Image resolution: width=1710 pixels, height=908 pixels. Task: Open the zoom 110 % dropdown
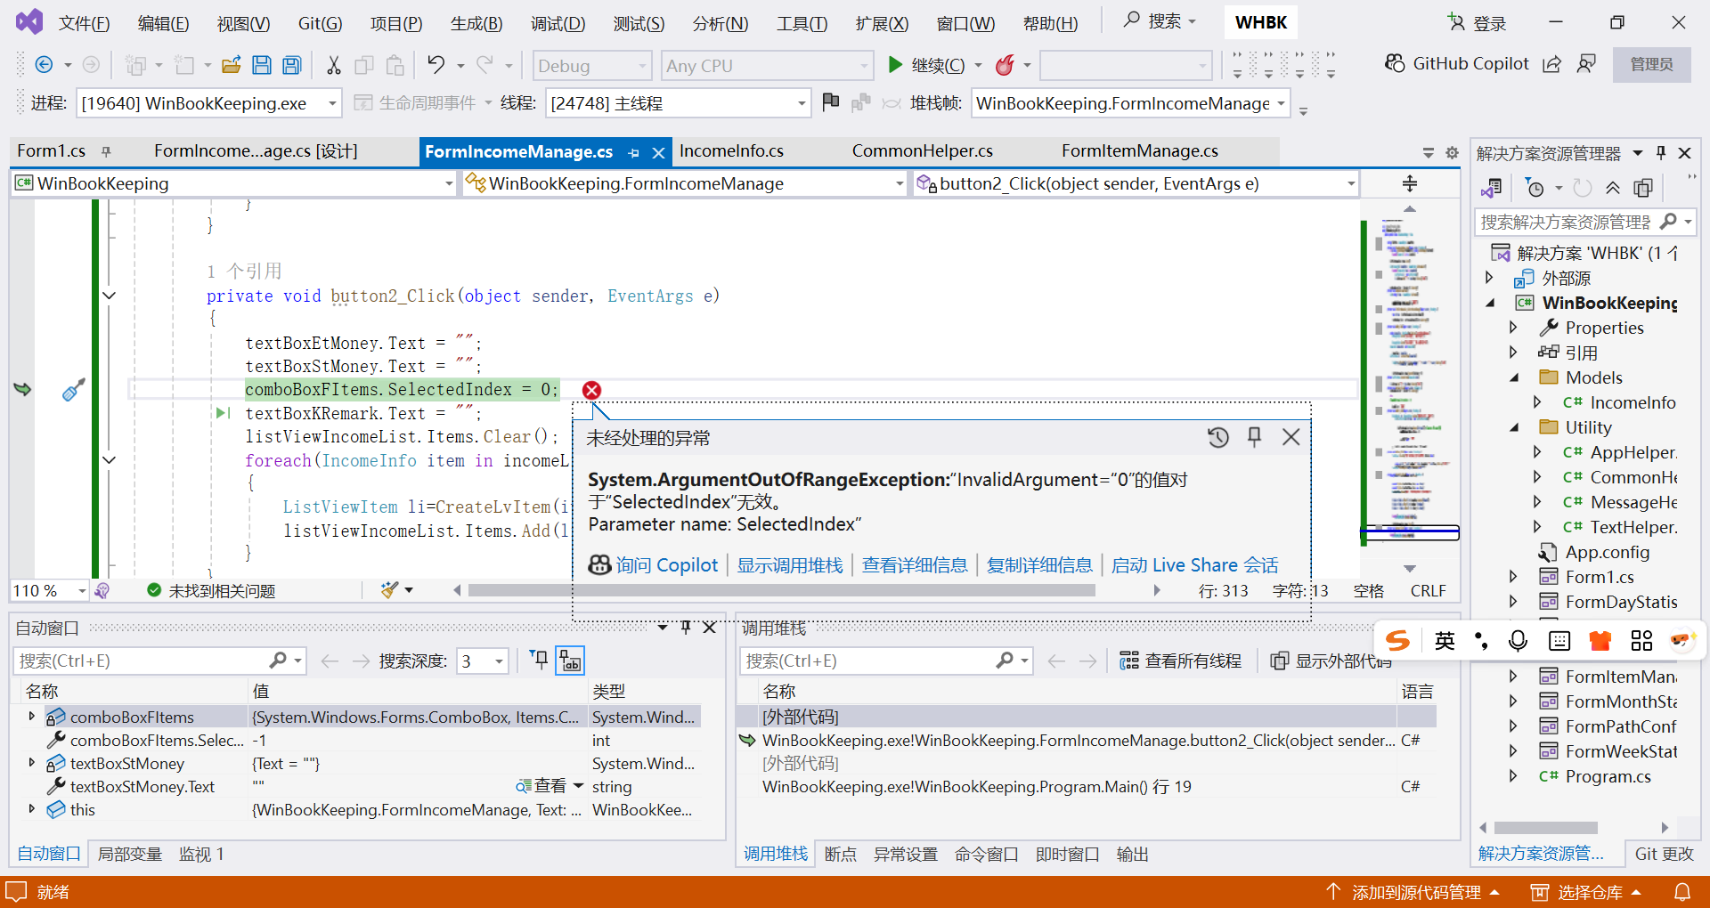tap(50, 590)
